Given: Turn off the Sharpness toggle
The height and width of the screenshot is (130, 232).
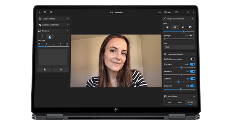Looking at the screenshot, I should (192, 86).
